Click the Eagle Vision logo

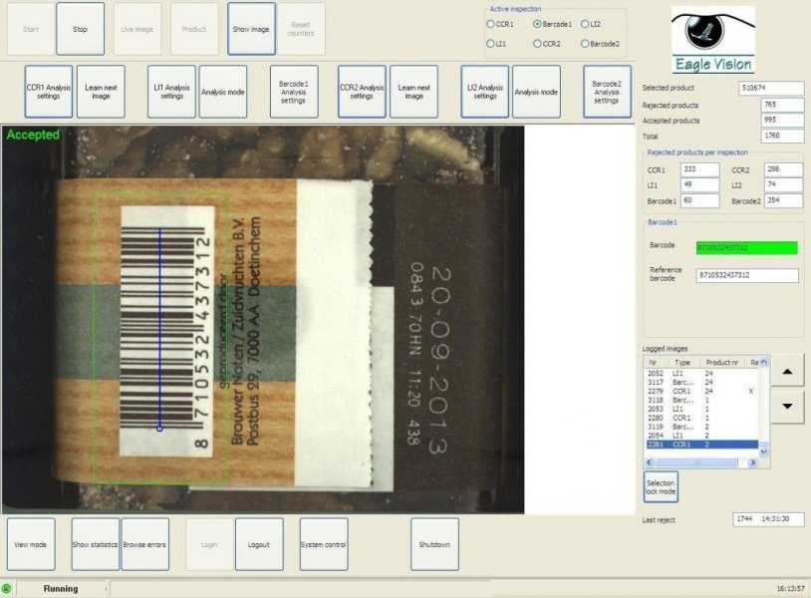[713, 40]
